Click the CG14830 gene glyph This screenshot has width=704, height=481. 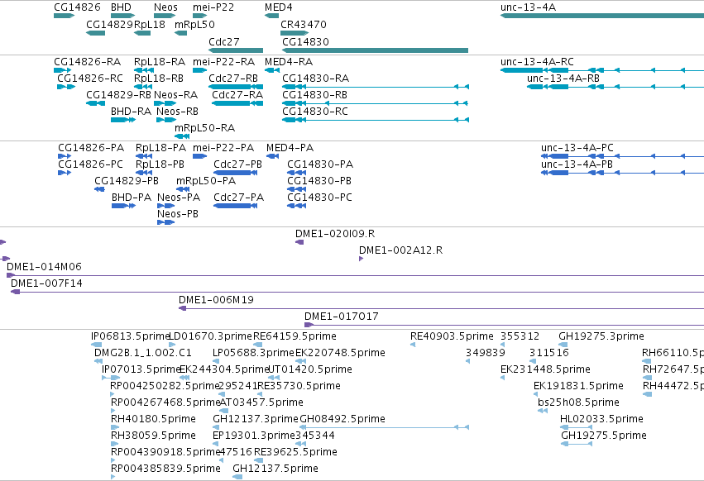click(375, 50)
